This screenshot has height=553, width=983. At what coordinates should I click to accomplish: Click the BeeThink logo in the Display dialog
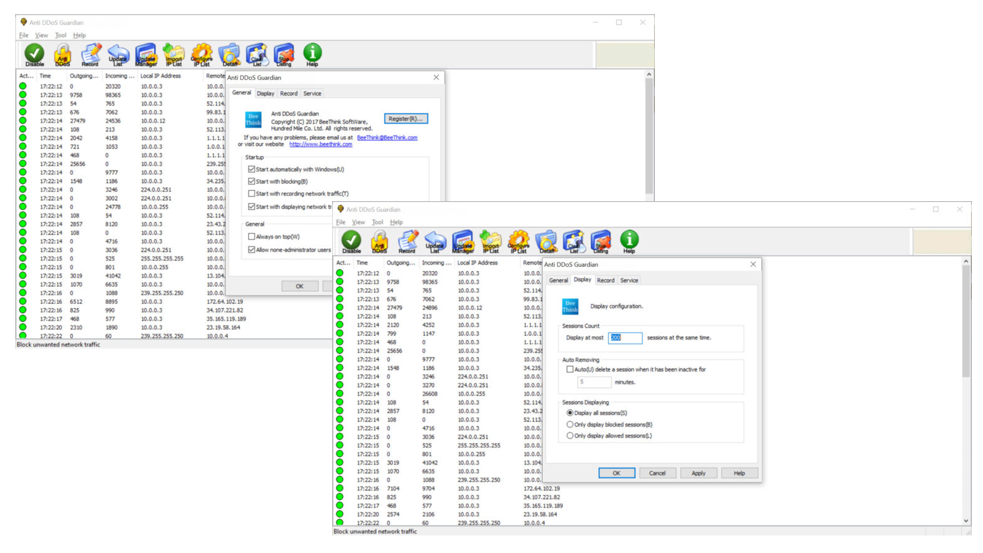coord(570,306)
